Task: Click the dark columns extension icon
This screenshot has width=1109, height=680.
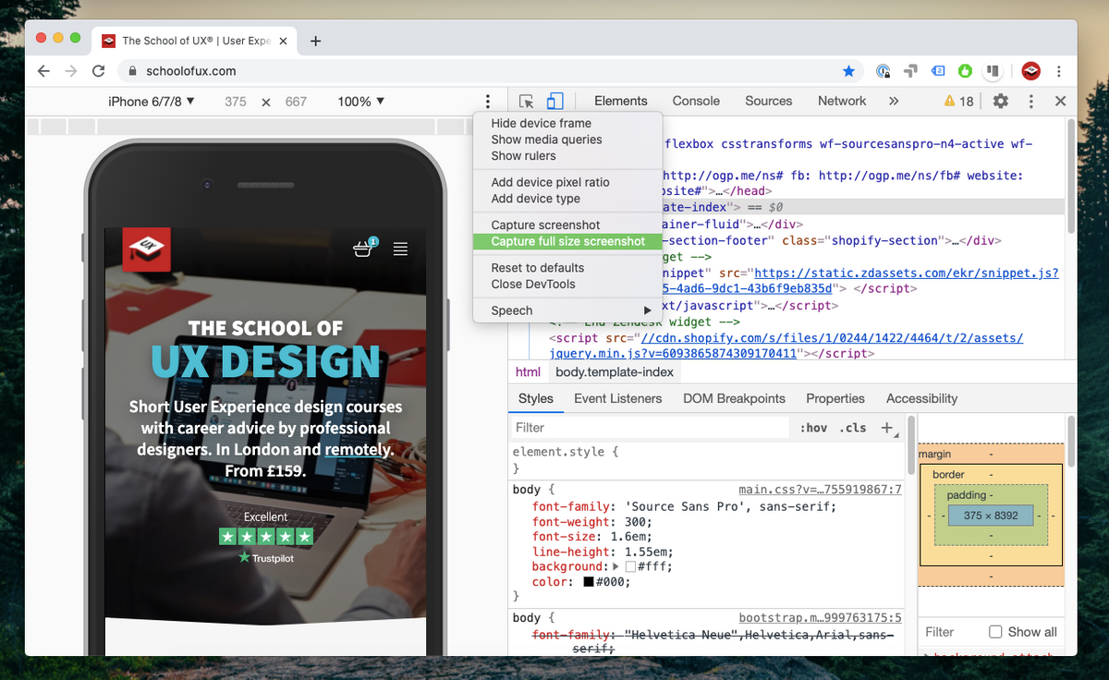Action: click(993, 71)
